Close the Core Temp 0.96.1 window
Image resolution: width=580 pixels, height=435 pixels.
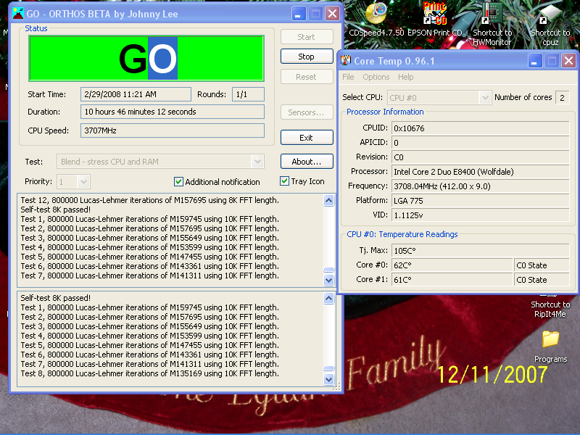(x=568, y=61)
